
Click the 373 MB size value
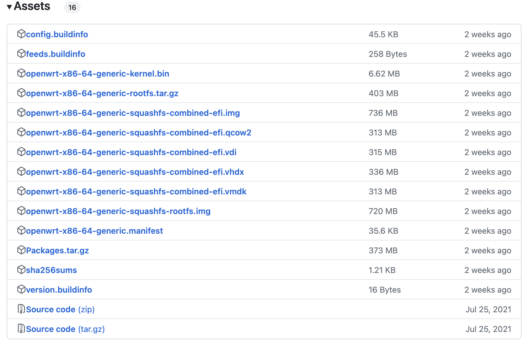[383, 250]
